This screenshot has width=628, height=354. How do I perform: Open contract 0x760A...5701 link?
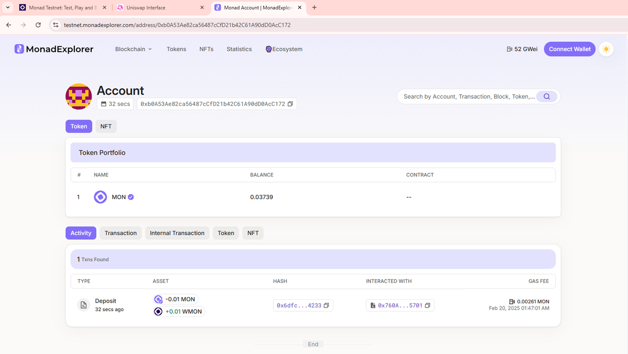coord(400,305)
